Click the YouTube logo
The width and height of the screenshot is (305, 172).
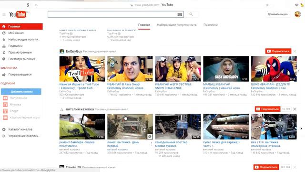point(18,14)
